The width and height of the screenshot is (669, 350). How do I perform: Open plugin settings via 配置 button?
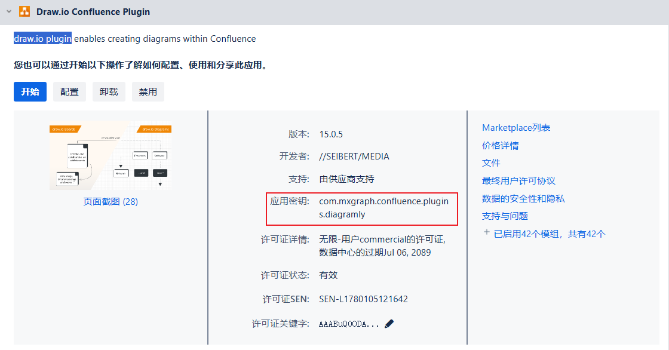[69, 92]
